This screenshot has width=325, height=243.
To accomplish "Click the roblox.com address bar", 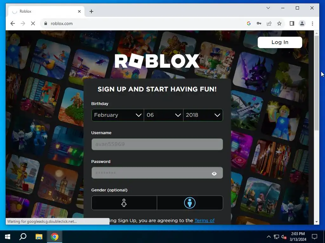I will (x=143, y=23).
